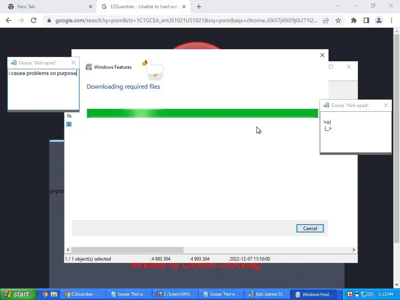Open the Chrome profile avatar
The width and height of the screenshot is (400, 300).
379,20
